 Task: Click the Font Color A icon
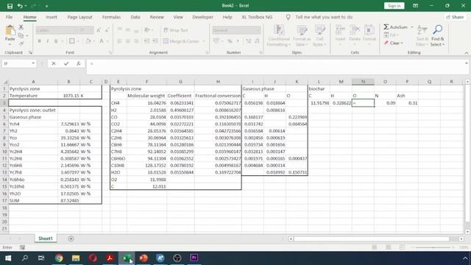tap(102, 41)
